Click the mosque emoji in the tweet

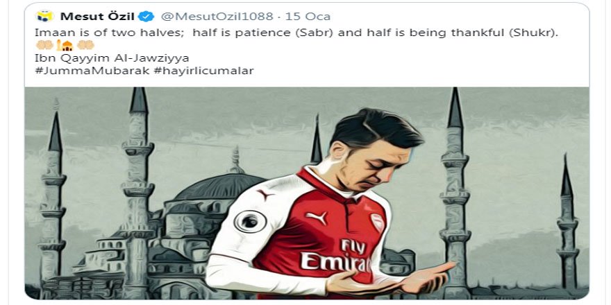[x=65, y=46]
